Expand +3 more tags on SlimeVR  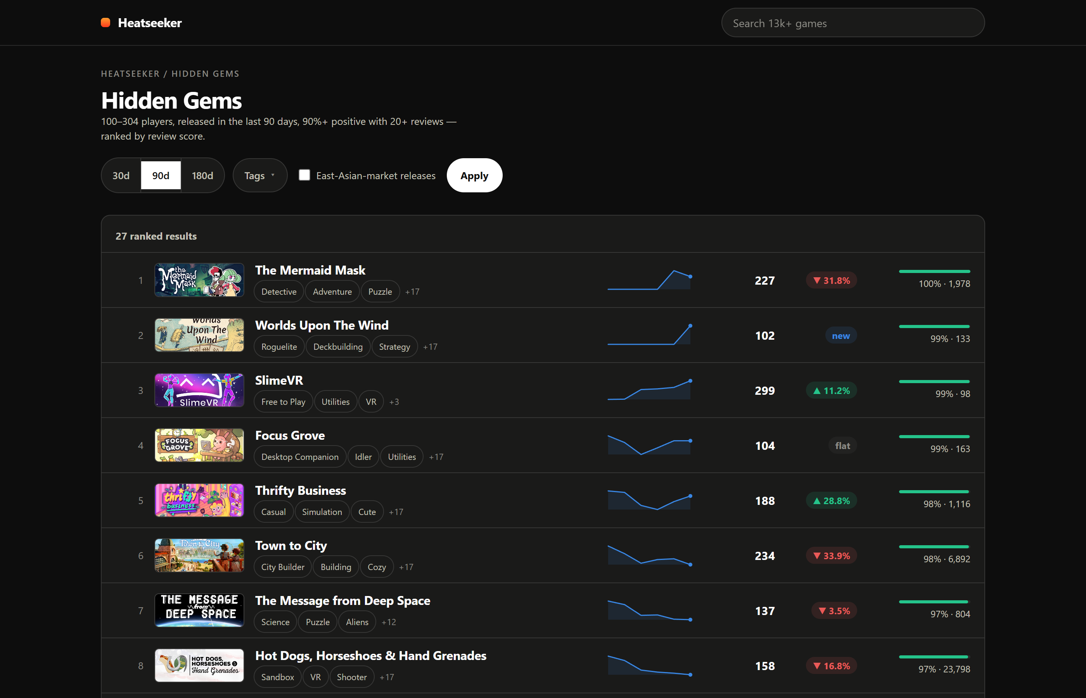(394, 402)
